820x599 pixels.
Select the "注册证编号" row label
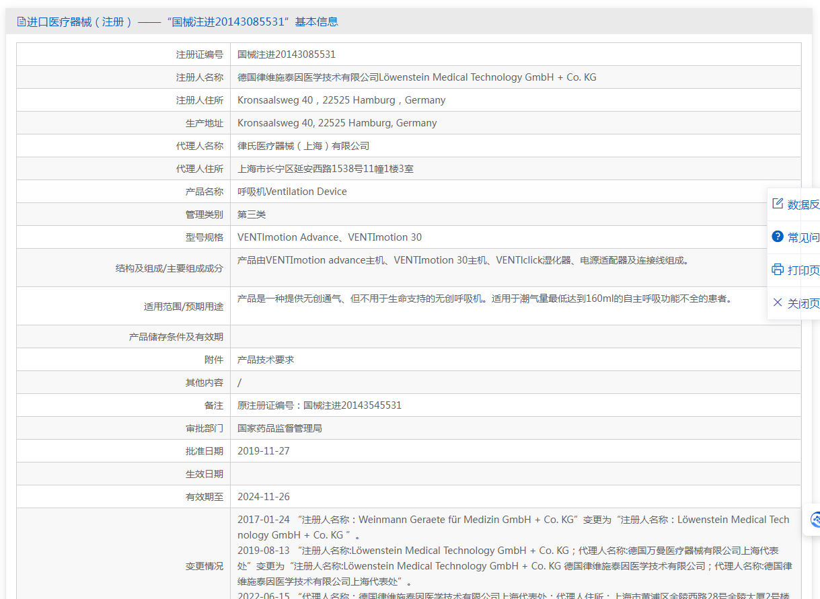(x=200, y=54)
